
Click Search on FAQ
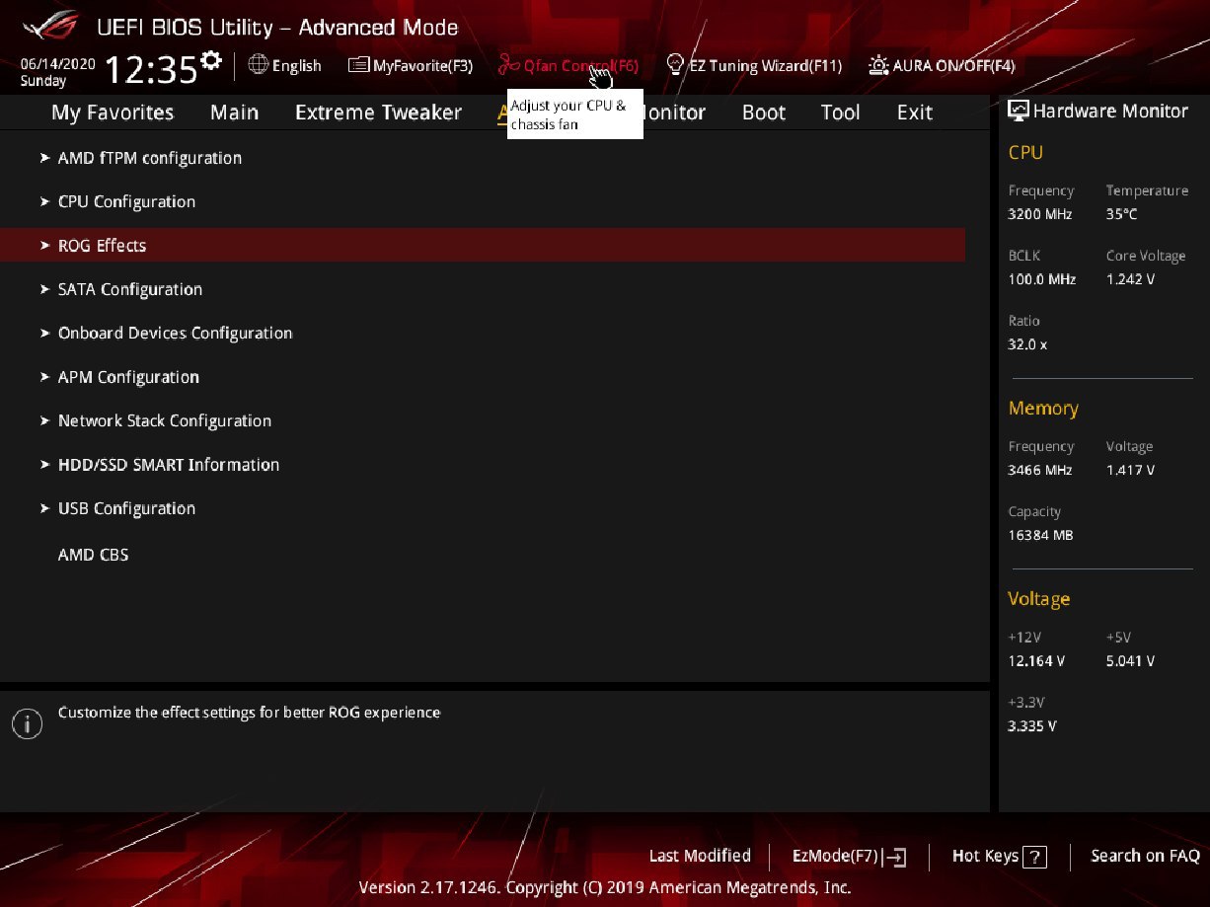click(x=1145, y=856)
